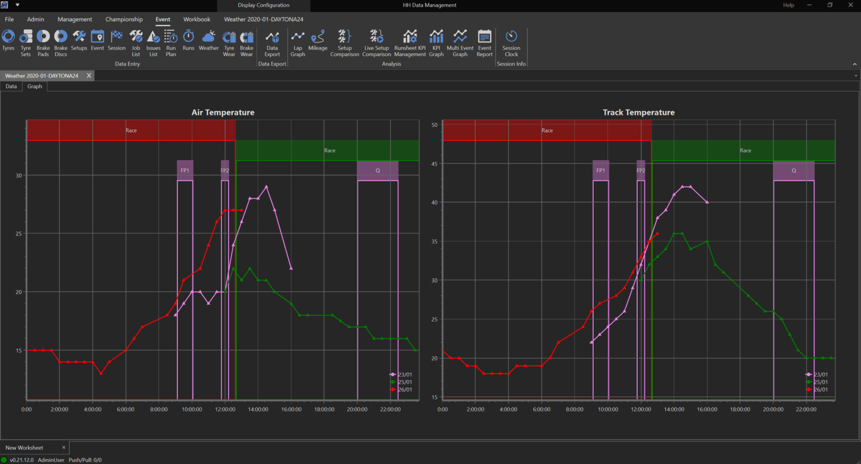Open the document tab list dropdown
The width and height of the screenshot is (861, 464).
point(856,75)
